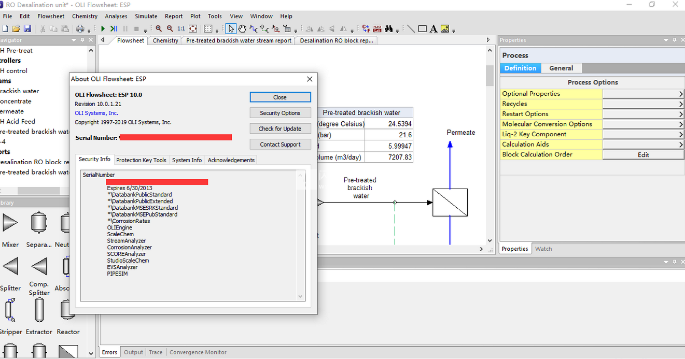Viewport: 685px width, 359px height.
Task: Dismiss About dialog with the X button
Action: 310,79
